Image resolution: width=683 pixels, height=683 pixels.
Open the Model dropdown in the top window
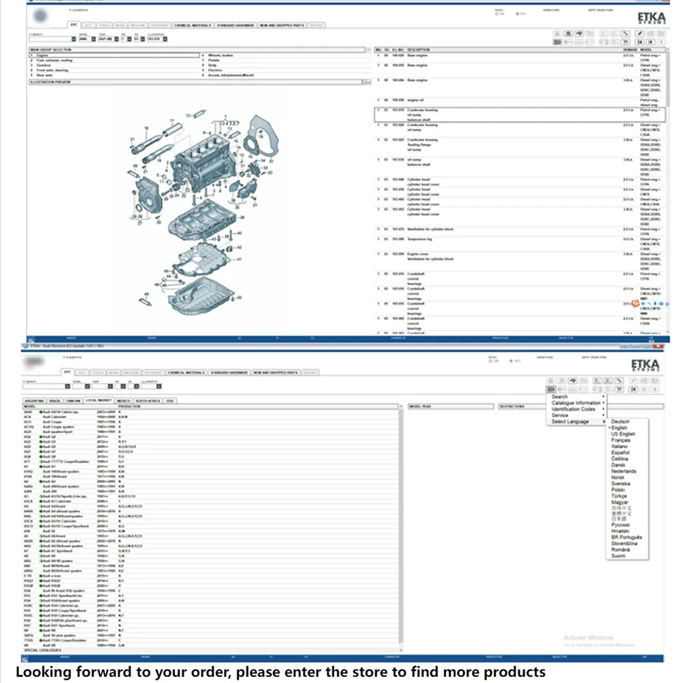(94, 39)
